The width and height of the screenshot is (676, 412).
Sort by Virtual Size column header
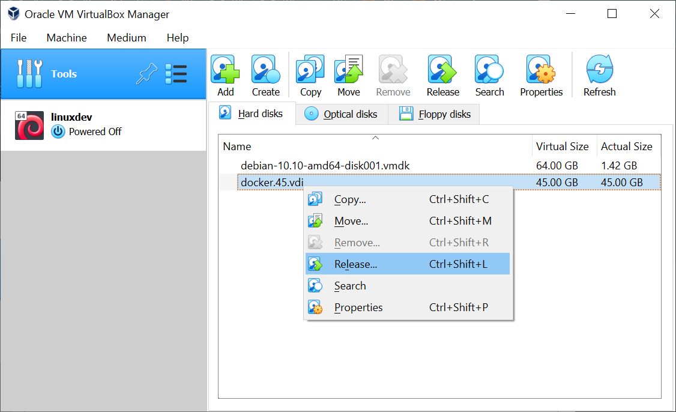point(564,147)
